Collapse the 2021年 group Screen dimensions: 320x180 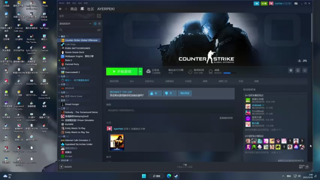[x=59, y=160]
